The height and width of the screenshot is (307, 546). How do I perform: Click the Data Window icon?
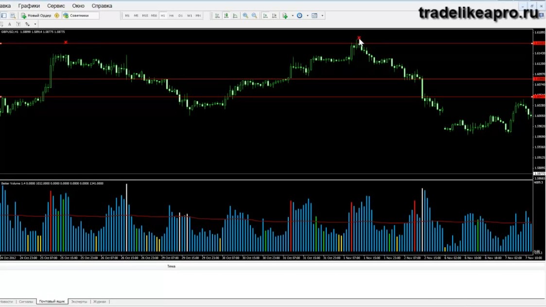pyautogui.click(x=13, y=16)
